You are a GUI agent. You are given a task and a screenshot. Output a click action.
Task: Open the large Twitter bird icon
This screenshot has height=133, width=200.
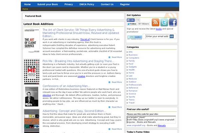point(164,22)
